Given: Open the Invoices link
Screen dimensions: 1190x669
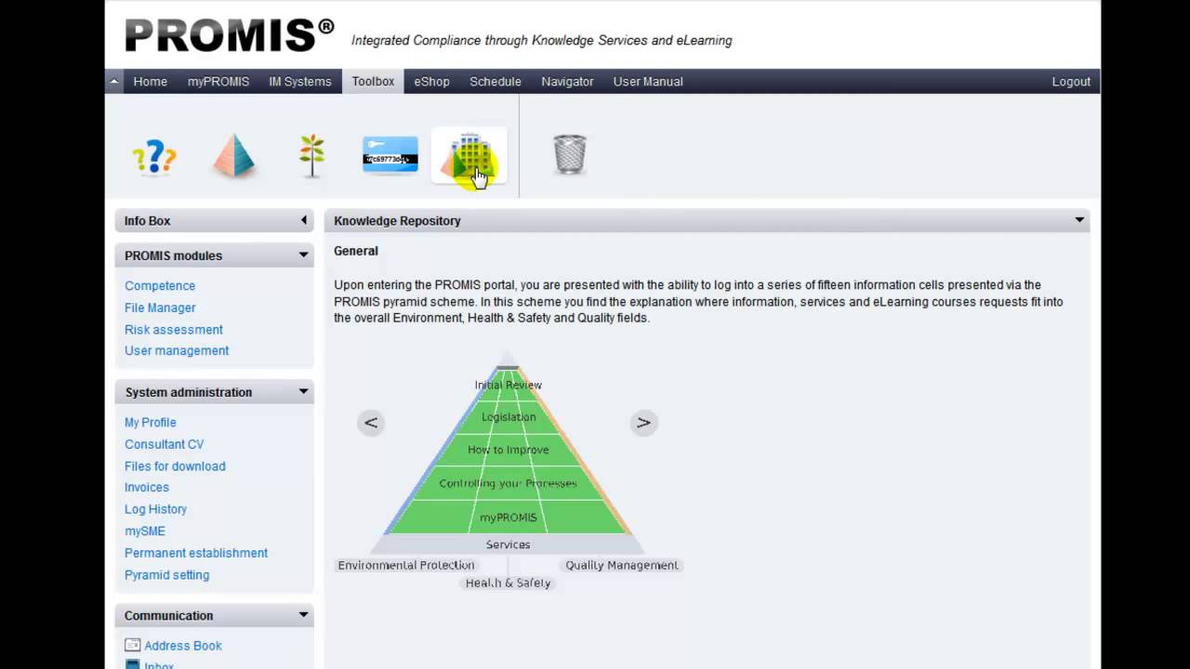Looking at the screenshot, I should tap(147, 488).
